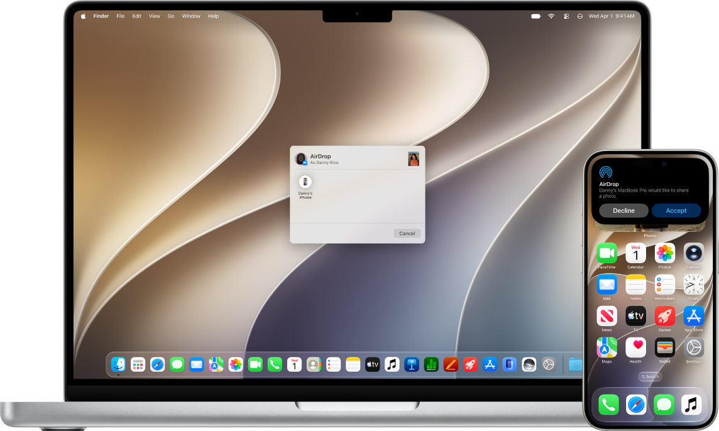Open Phone in the iPhone dock
719x431 pixels.
(608, 405)
